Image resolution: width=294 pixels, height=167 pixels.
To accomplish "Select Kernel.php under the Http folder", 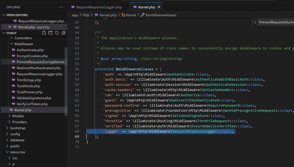I will (34, 110).
